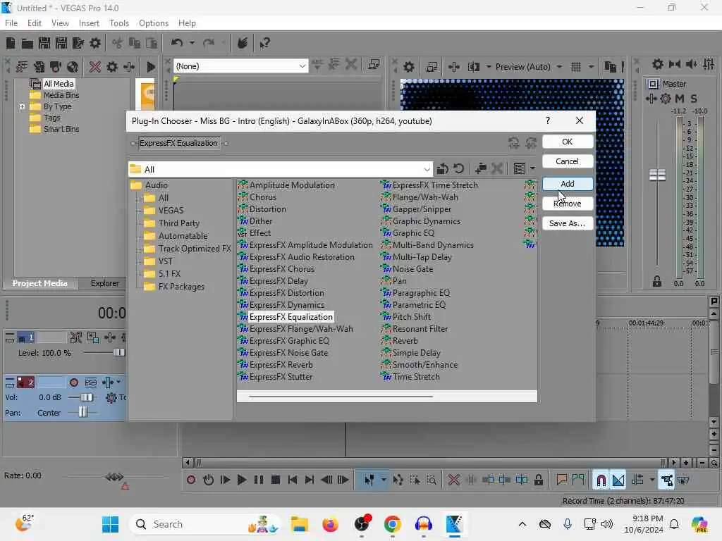This screenshot has width=722, height=541.
Task: Adjust track 1 Level slider
Action: point(118,353)
